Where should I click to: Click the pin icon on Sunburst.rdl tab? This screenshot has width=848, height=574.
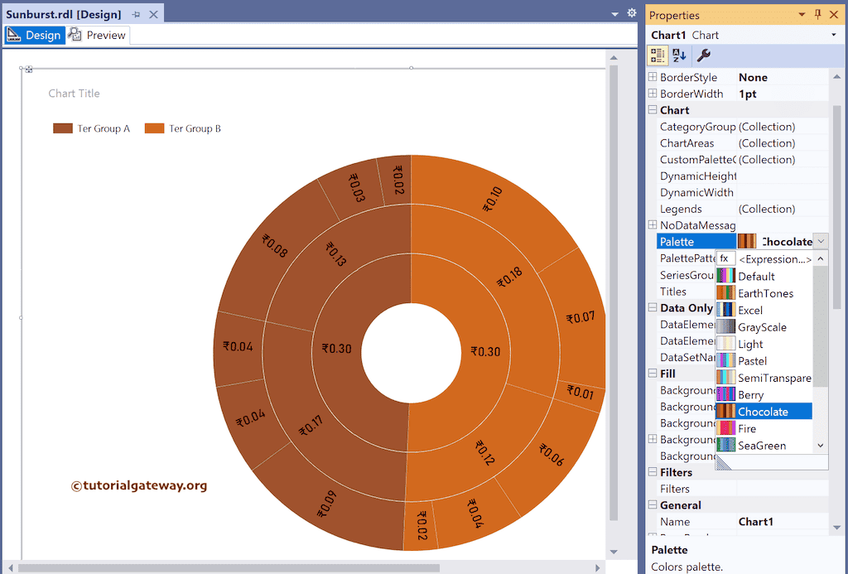(x=136, y=15)
